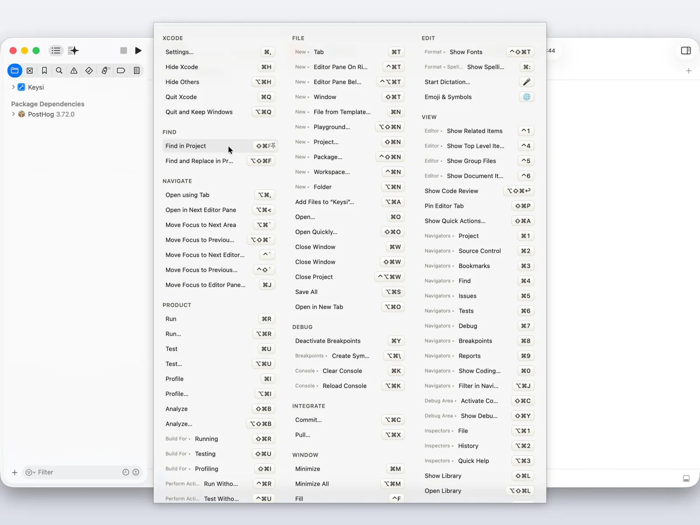Click the Run play button

(x=138, y=51)
